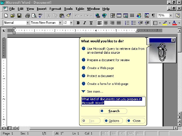Toggle Underline formatting
Screen dimensions: 182x136
point(91,23)
